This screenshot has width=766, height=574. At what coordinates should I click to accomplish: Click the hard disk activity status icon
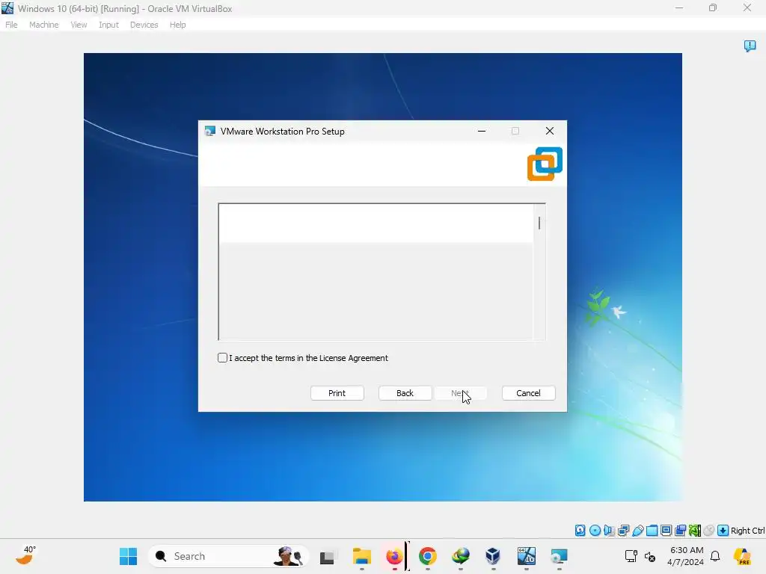click(x=580, y=531)
